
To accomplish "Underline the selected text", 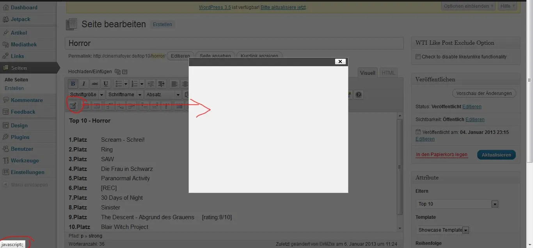I will pyautogui.click(x=105, y=84).
